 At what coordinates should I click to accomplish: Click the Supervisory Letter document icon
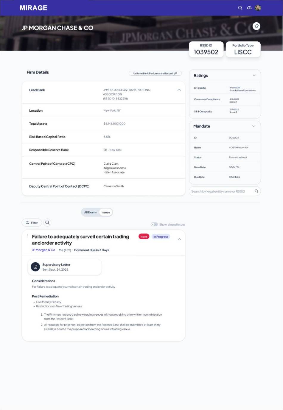35,267
